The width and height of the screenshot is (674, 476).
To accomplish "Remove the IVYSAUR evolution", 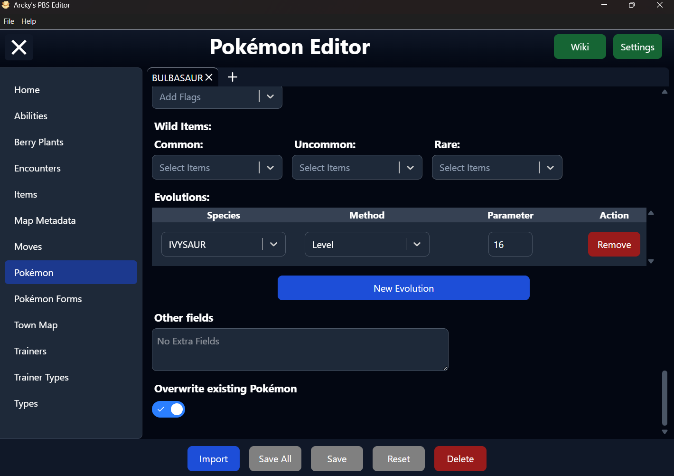I will 614,244.
